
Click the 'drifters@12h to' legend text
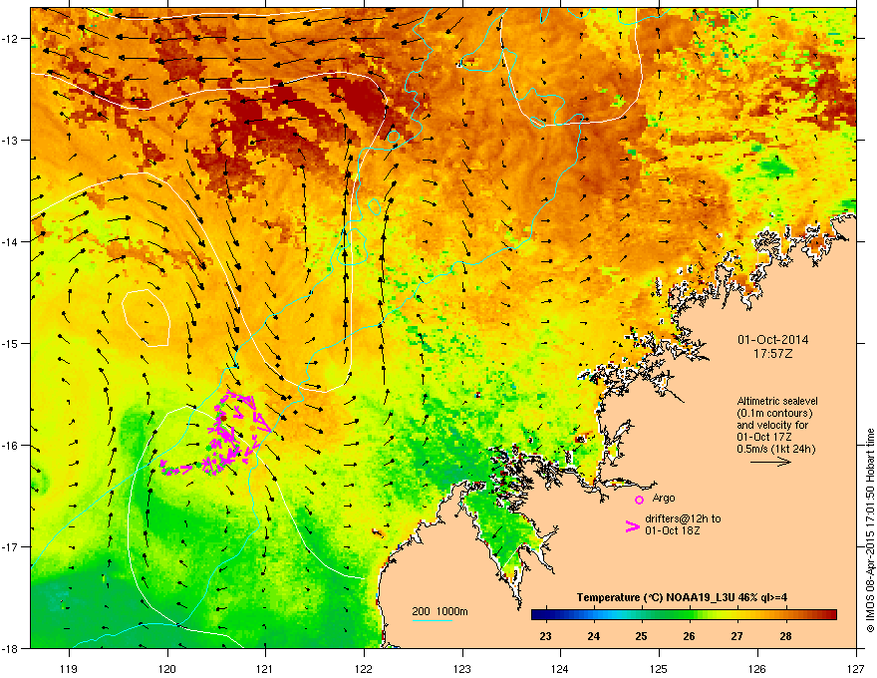click(x=683, y=518)
